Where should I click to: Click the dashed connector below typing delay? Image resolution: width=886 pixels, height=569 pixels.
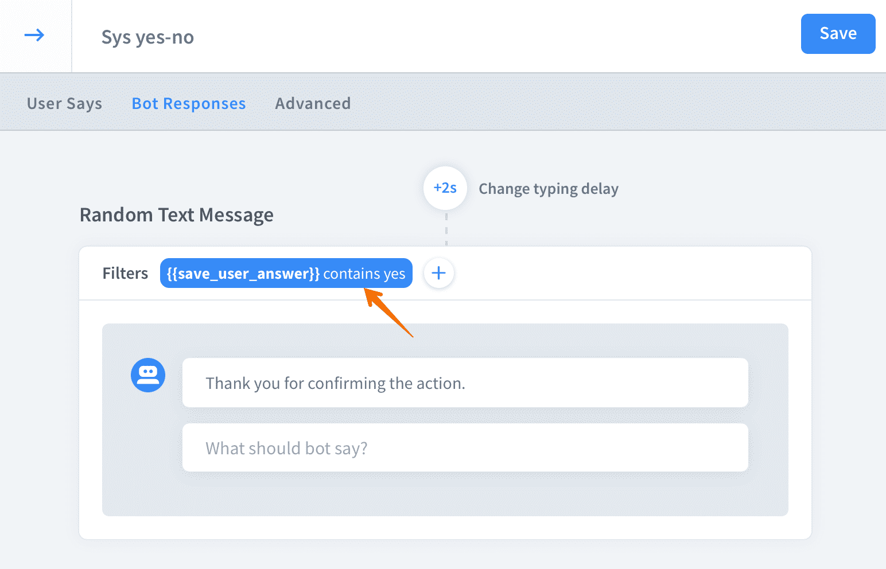446,229
